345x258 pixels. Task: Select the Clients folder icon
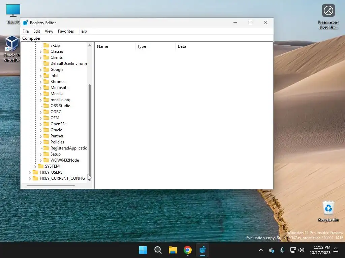coord(46,57)
